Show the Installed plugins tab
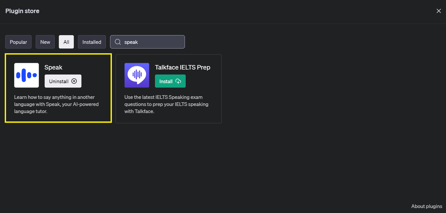This screenshot has height=213, width=446. point(92,42)
